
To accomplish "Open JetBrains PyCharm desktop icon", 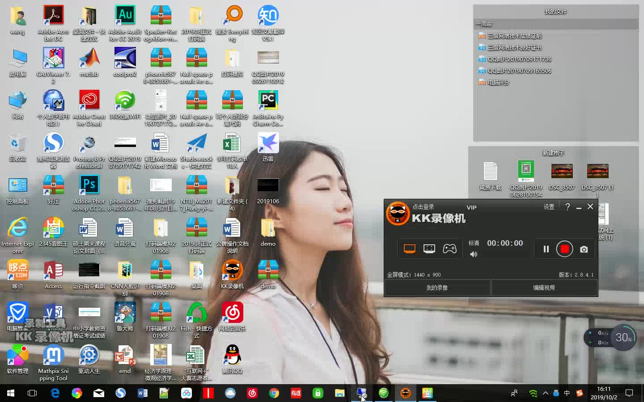I will click(268, 108).
